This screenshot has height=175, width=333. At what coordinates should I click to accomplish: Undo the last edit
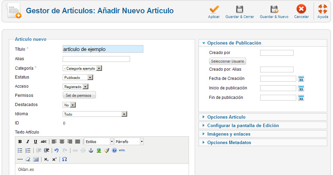[x=57, y=151]
